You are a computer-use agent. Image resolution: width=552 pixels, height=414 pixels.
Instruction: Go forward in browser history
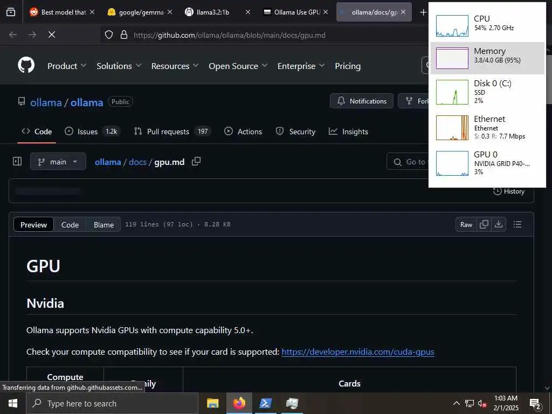(x=32, y=34)
